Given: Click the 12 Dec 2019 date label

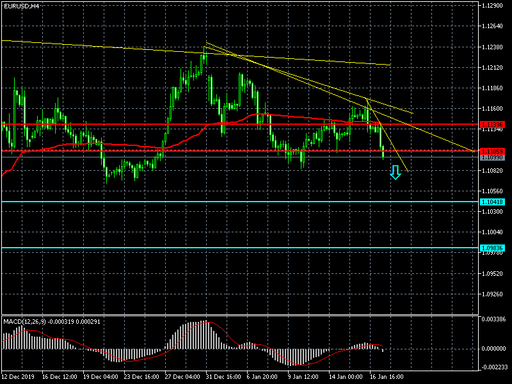Looking at the screenshot, I should coord(17,376).
